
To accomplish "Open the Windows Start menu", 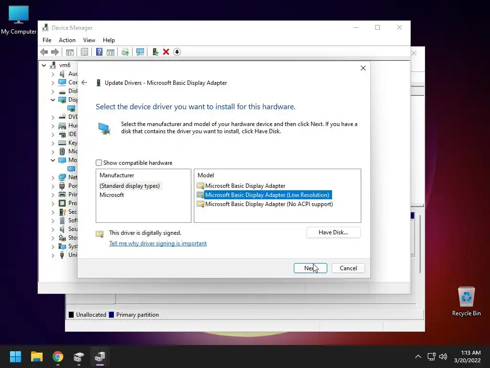I will [x=15, y=356].
